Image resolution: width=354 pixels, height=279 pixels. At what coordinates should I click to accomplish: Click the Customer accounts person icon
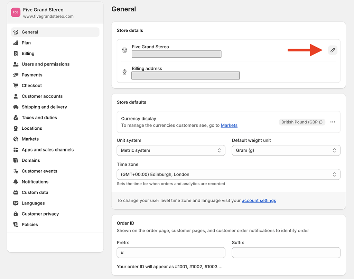[x=16, y=96]
